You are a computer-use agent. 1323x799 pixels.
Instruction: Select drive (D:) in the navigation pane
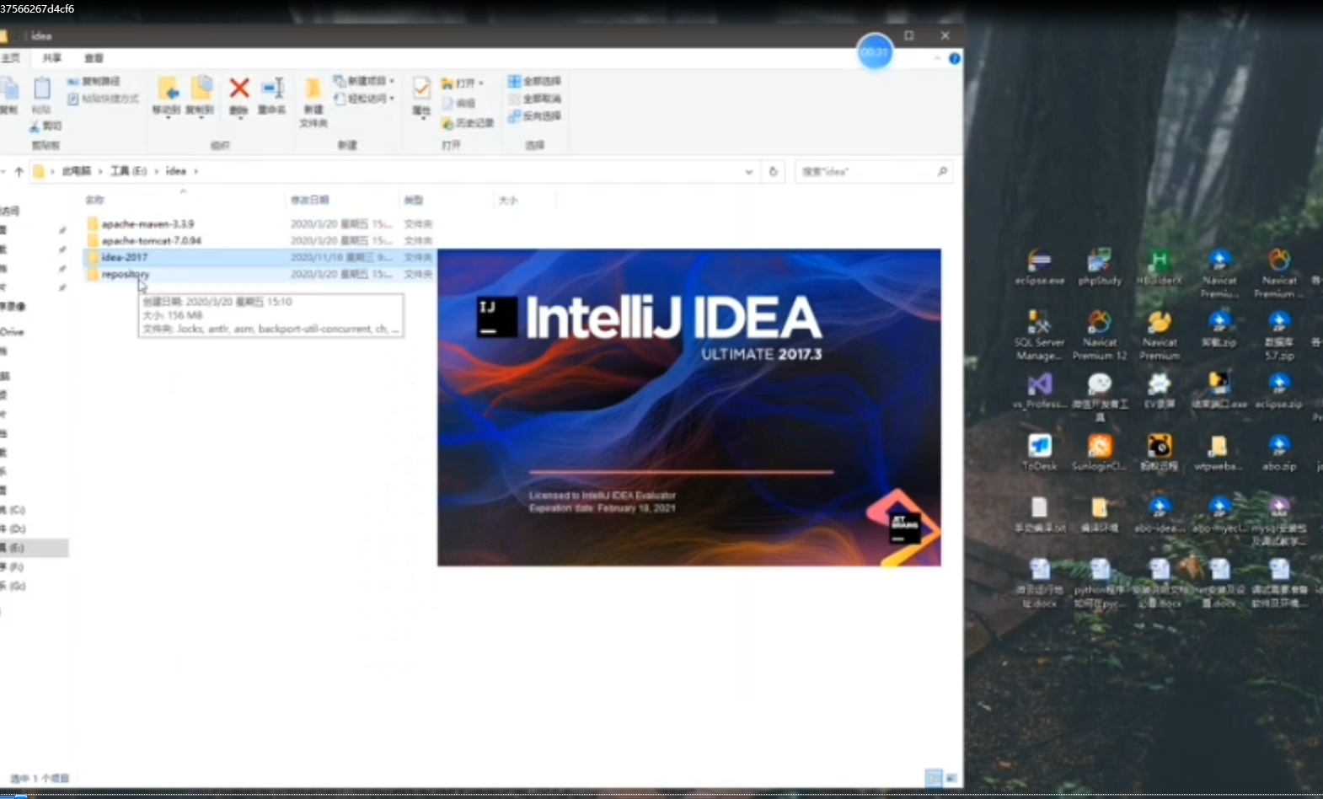13,528
